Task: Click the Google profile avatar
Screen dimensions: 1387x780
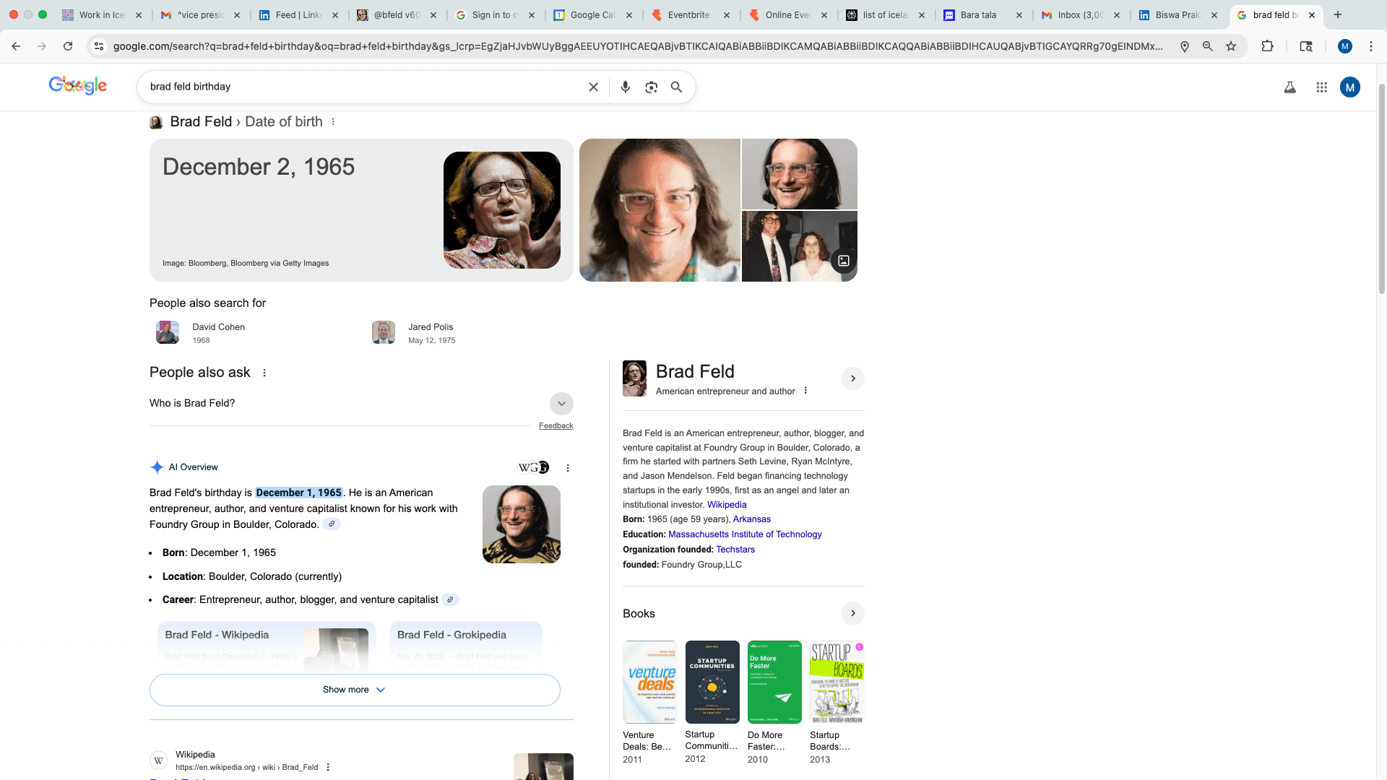Action: coord(1350,87)
